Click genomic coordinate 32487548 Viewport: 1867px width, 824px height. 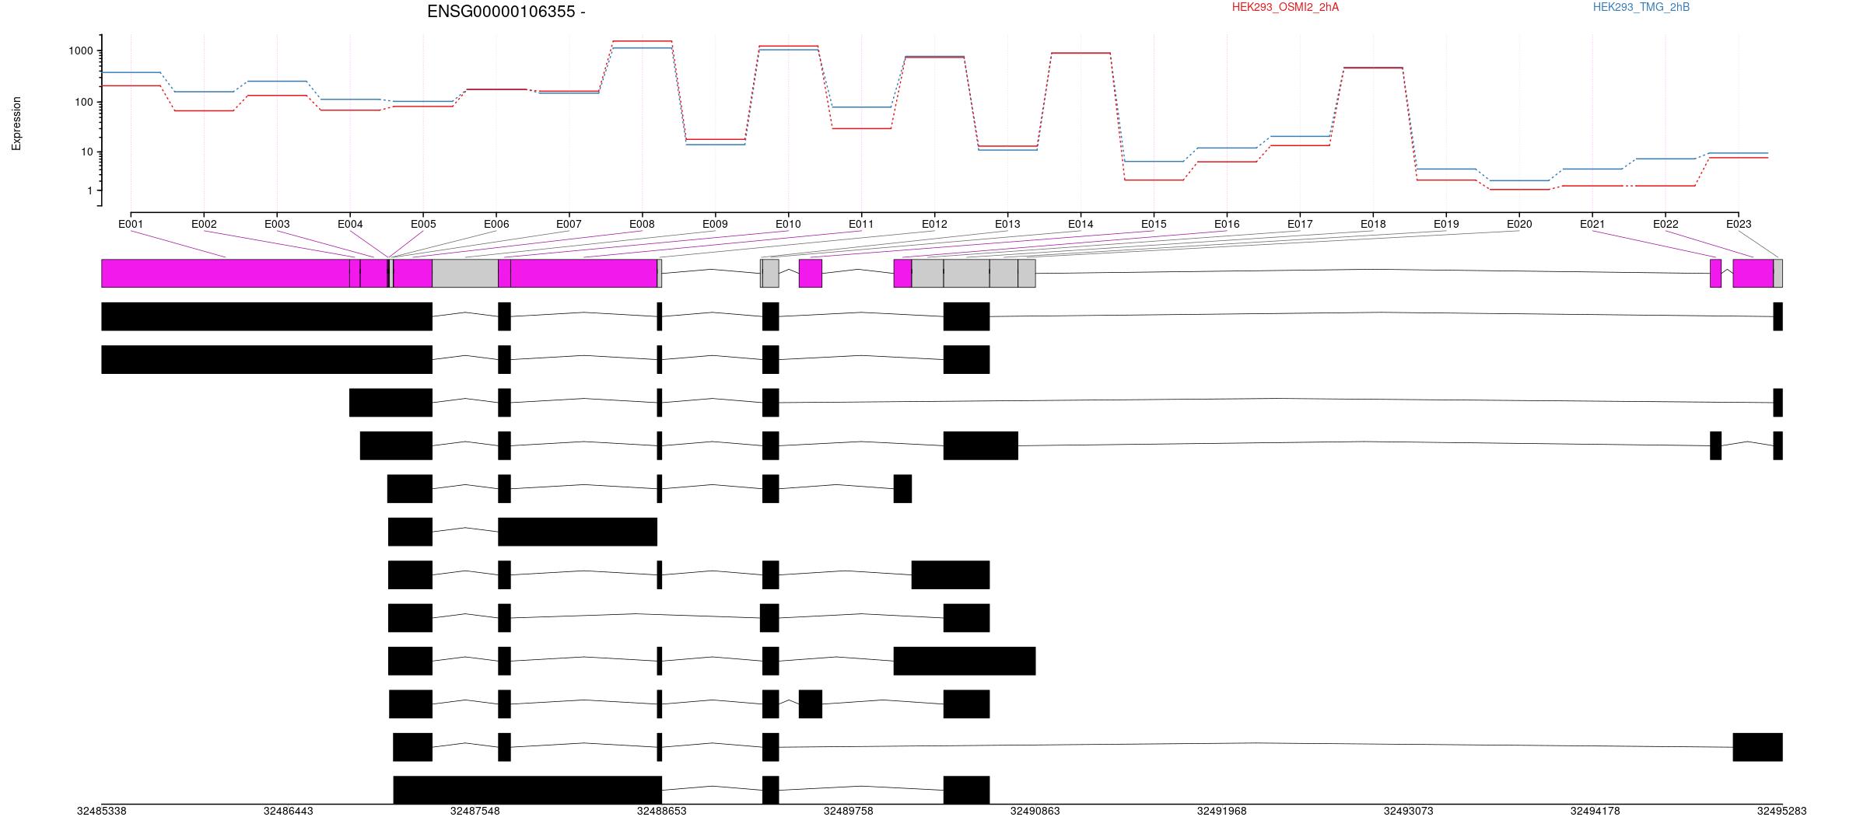coord(475,812)
